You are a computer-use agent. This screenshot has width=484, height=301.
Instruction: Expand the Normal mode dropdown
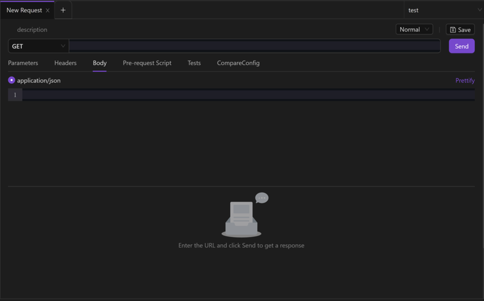pyautogui.click(x=414, y=30)
